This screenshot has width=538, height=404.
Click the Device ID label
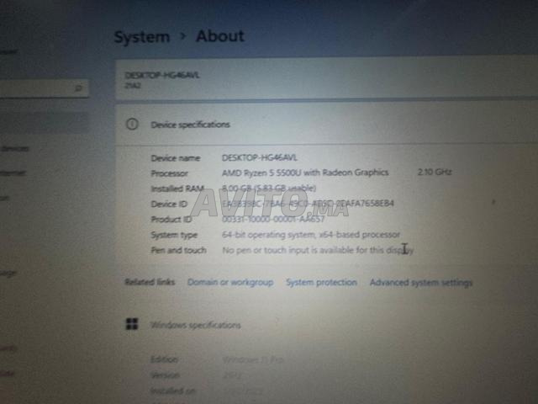(169, 204)
